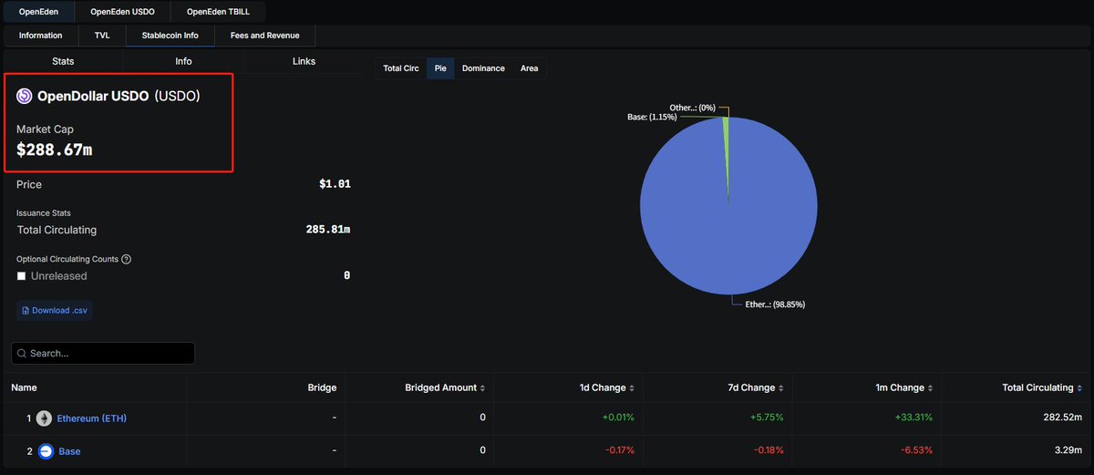Open the OpenEden tab

[x=39, y=12]
